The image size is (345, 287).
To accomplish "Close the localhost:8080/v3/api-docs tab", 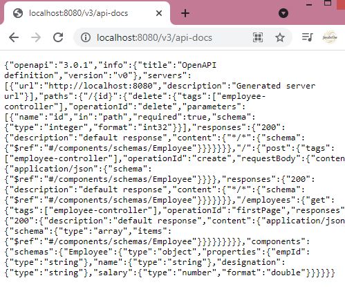I will pyautogui.click(x=159, y=13).
